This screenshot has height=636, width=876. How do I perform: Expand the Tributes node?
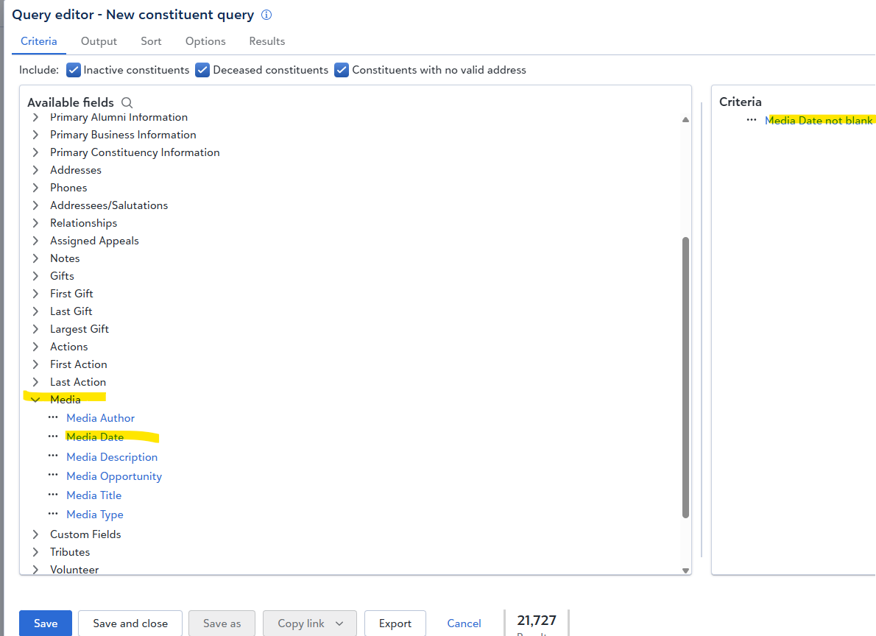[36, 552]
